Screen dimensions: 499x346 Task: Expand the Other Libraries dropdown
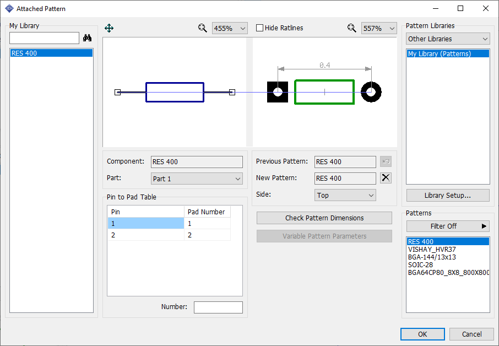[x=447, y=39]
